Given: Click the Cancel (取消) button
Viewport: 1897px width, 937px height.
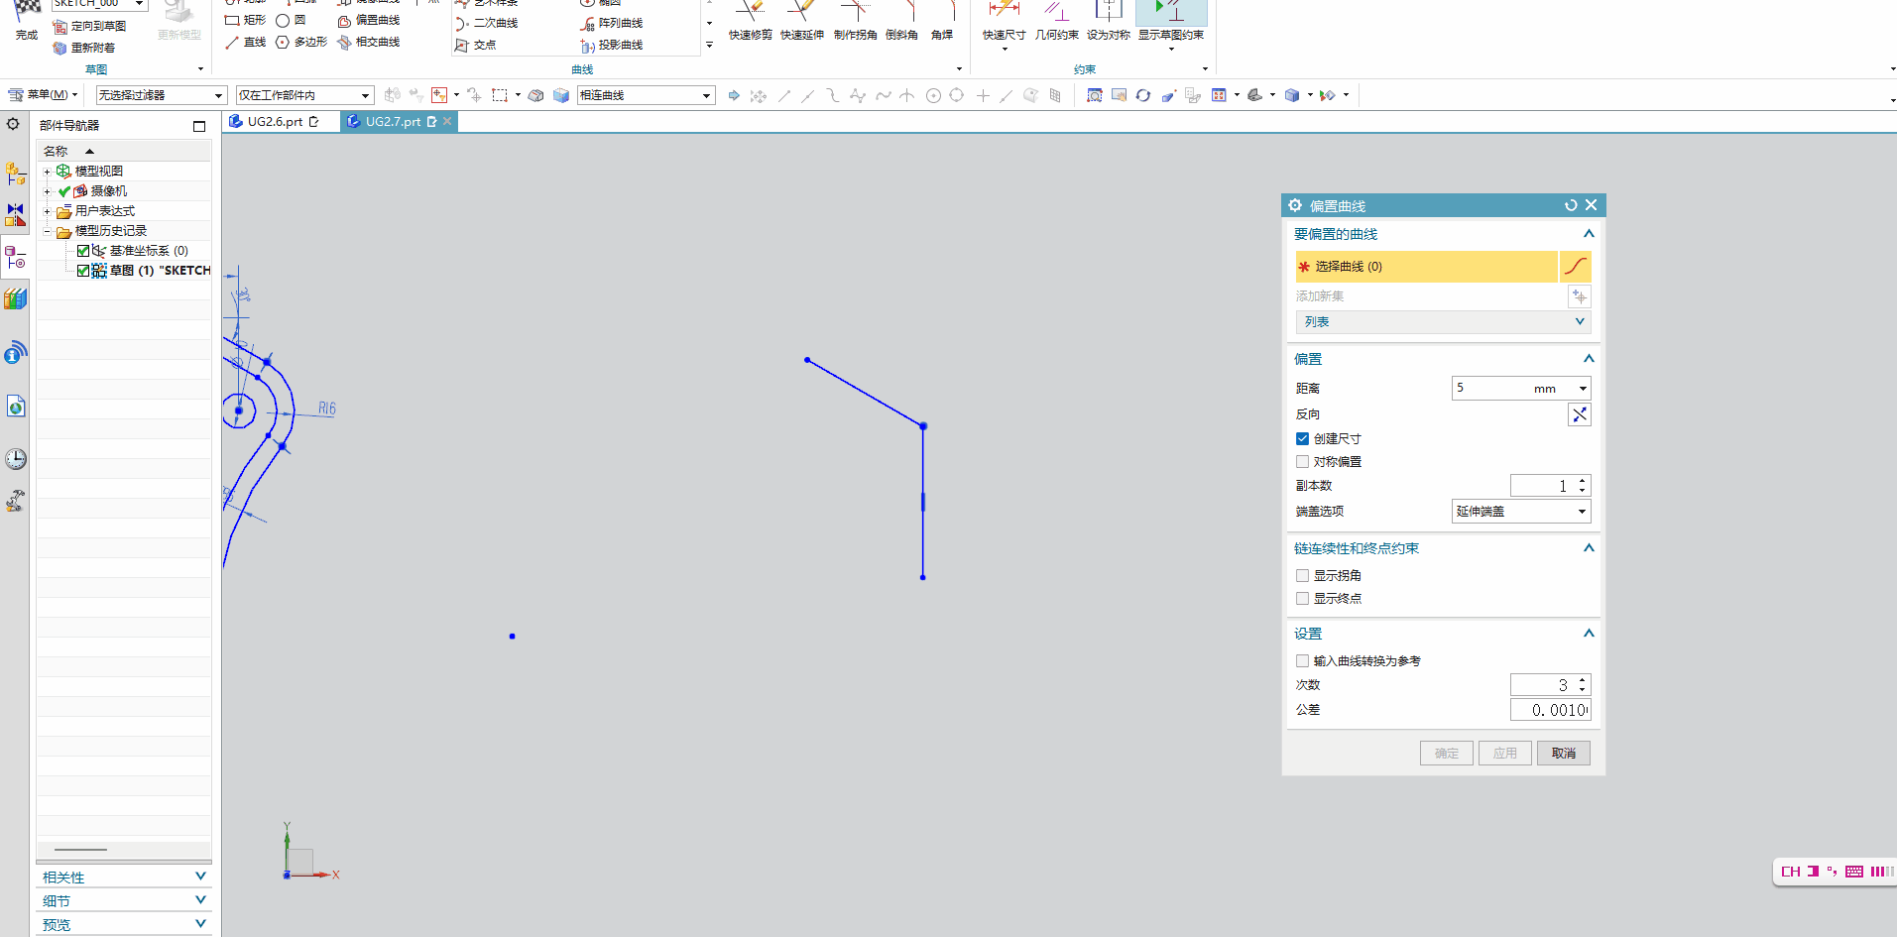Looking at the screenshot, I should 1564,753.
